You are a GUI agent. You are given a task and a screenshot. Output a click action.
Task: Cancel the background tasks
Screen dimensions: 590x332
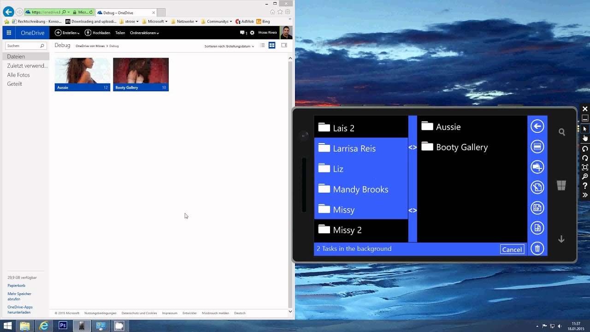pos(512,249)
